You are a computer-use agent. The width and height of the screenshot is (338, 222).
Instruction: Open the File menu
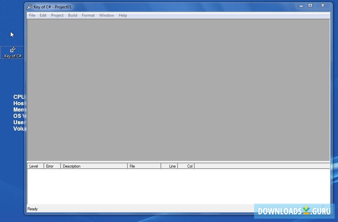tap(32, 15)
